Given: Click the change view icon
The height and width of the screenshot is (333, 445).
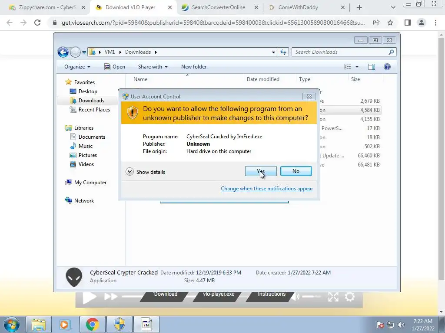Looking at the screenshot, I should (347, 67).
